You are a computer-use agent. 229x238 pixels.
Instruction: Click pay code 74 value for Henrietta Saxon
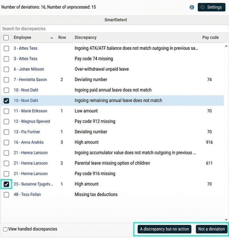coord(209,80)
